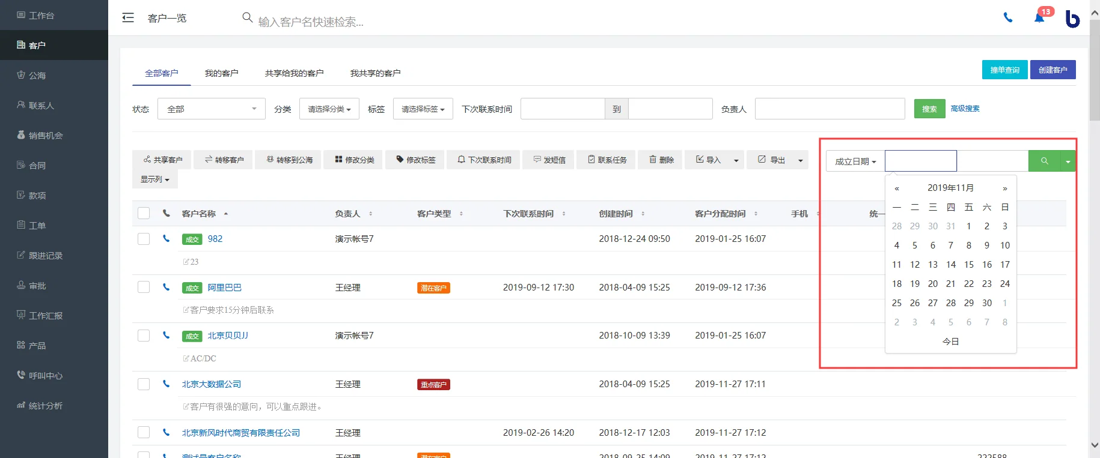Click the 共享客户 toolbar button
Image resolution: width=1100 pixels, height=458 pixels.
[162, 160]
